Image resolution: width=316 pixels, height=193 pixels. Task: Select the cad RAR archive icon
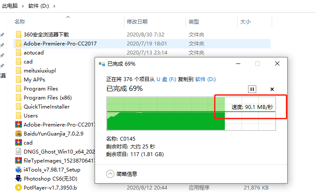pyautogui.click(x=18, y=142)
